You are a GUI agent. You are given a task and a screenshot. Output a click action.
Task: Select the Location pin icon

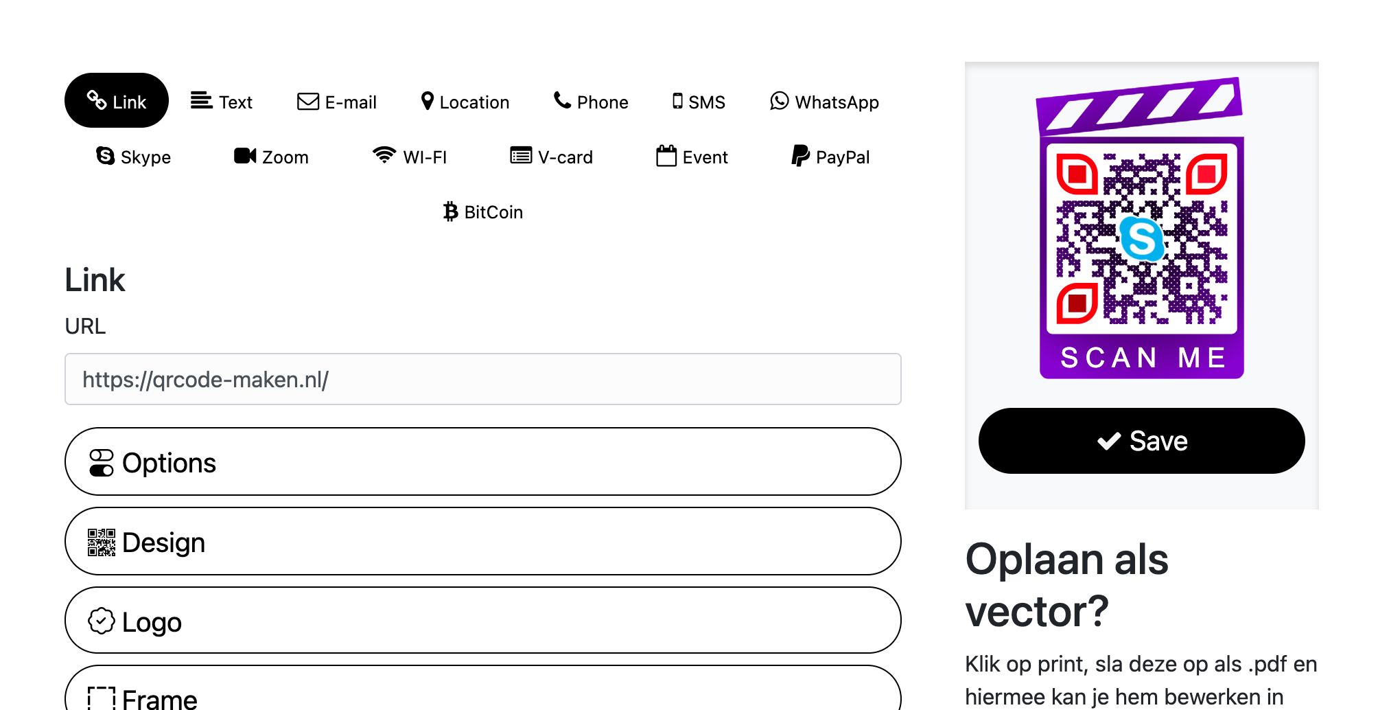pos(428,101)
